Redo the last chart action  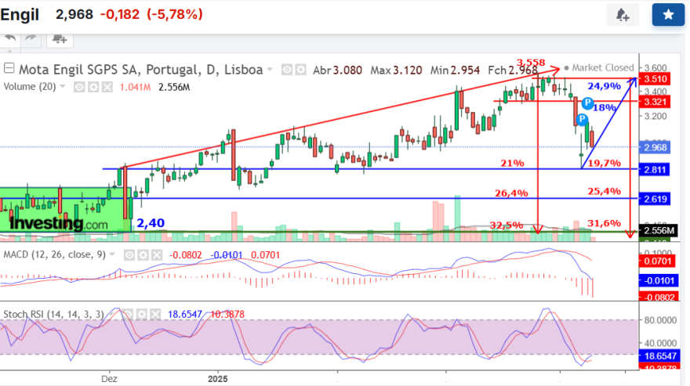(31, 38)
